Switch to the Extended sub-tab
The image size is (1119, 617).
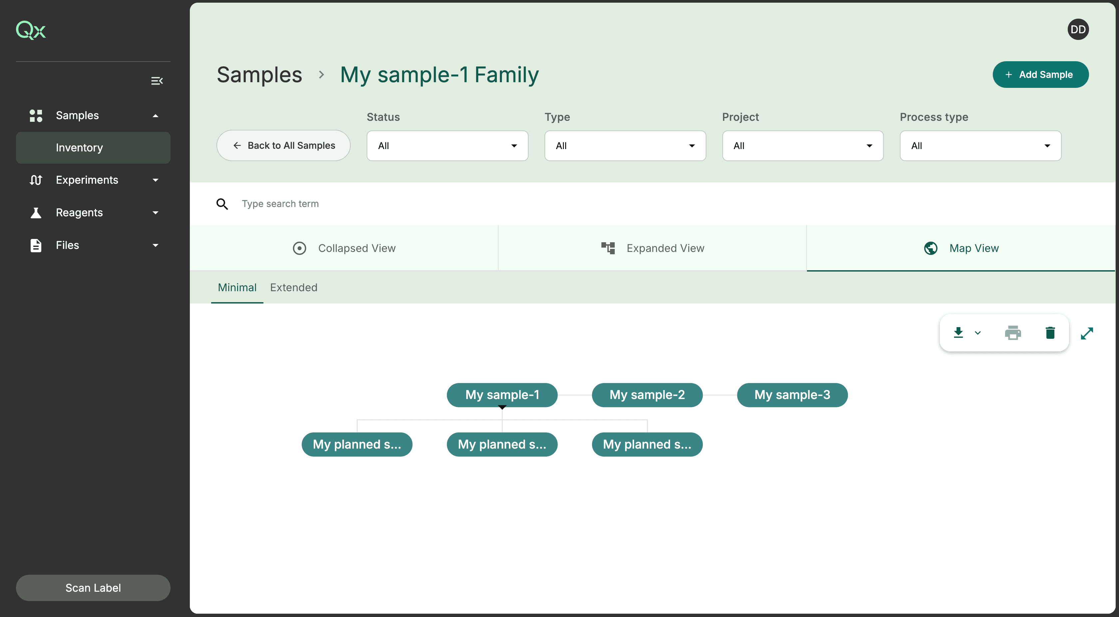point(294,288)
